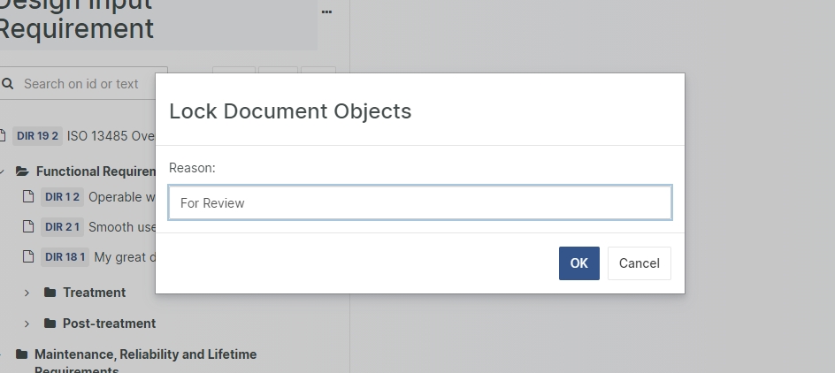Image resolution: width=835 pixels, height=373 pixels.
Task: Expand the Post-treatment folder chevron
Action: [27, 324]
